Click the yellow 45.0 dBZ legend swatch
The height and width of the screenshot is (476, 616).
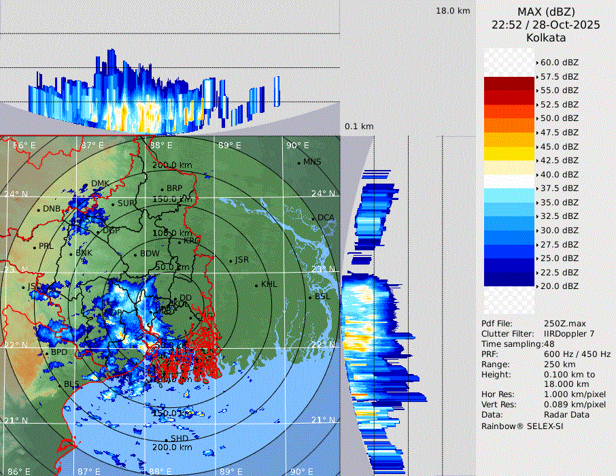509,154
